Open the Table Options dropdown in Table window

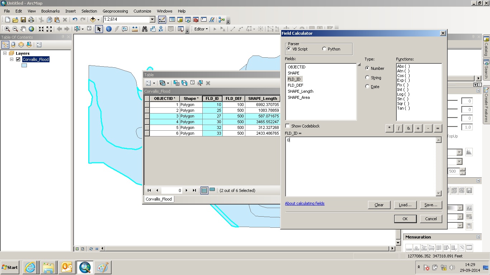(150, 83)
